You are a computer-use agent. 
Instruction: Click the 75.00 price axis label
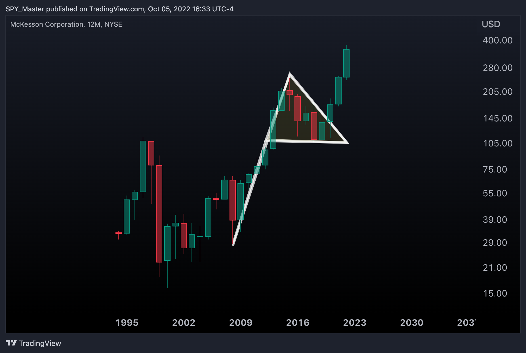pos(495,169)
